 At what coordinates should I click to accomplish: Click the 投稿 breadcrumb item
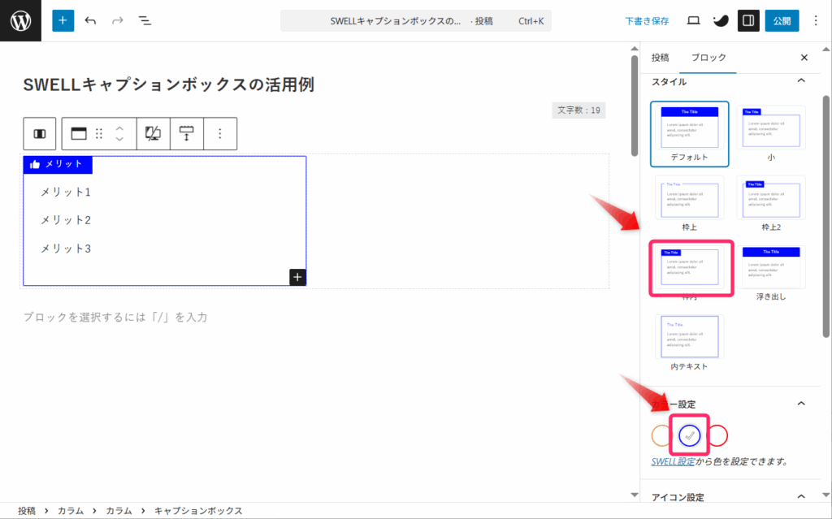pos(27,511)
